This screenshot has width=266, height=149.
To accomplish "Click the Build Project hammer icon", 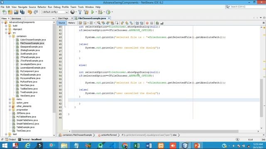I will tap(80, 12).
